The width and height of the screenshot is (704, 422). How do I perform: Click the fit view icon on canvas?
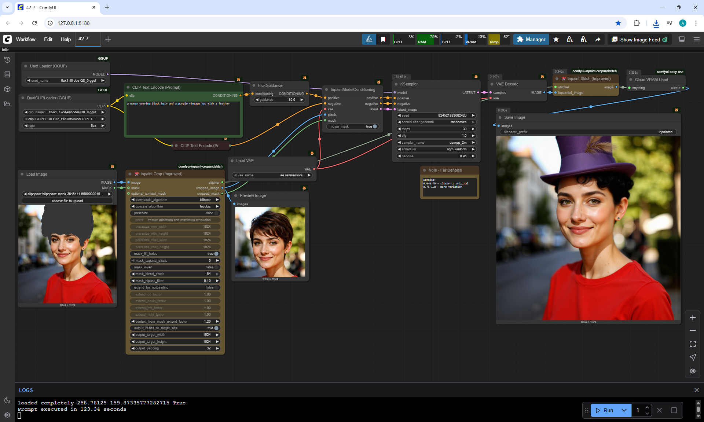pos(693,344)
